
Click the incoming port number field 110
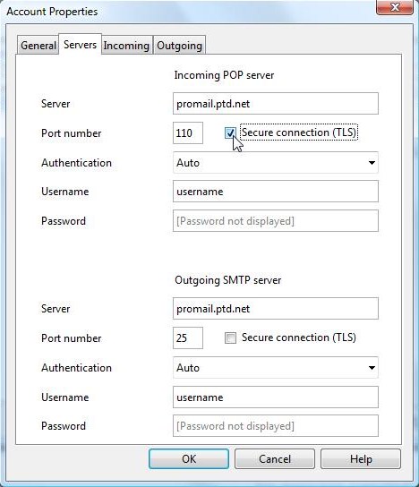tap(188, 132)
